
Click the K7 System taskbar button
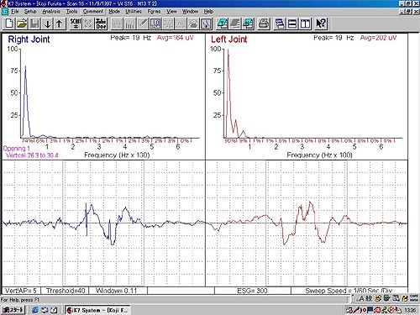tap(97, 310)
